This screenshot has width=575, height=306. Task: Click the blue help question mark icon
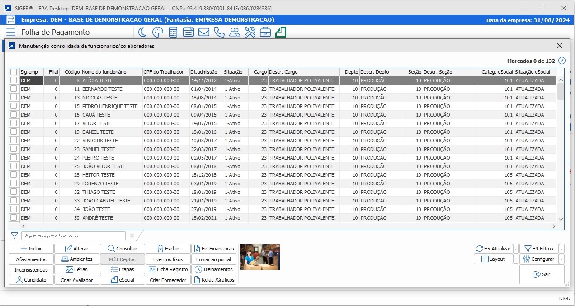pos(562,61)
